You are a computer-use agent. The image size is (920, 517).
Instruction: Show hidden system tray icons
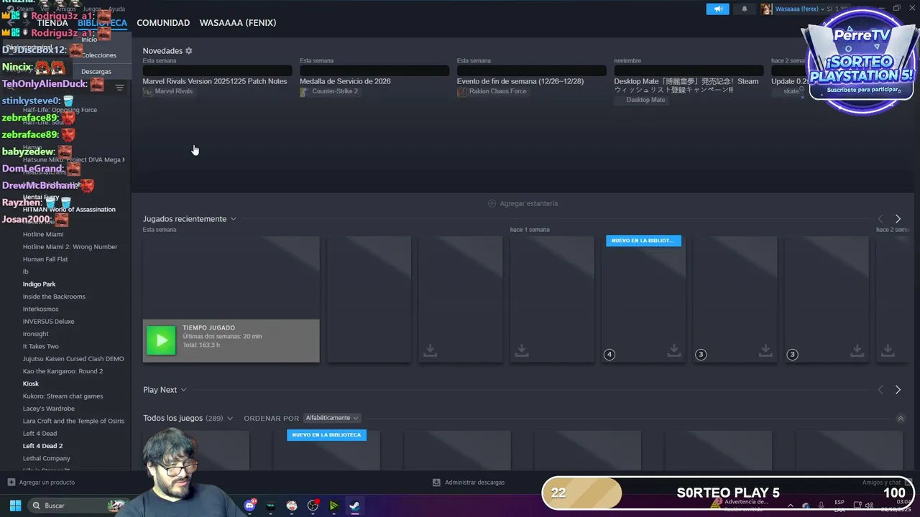coord(790,506)
